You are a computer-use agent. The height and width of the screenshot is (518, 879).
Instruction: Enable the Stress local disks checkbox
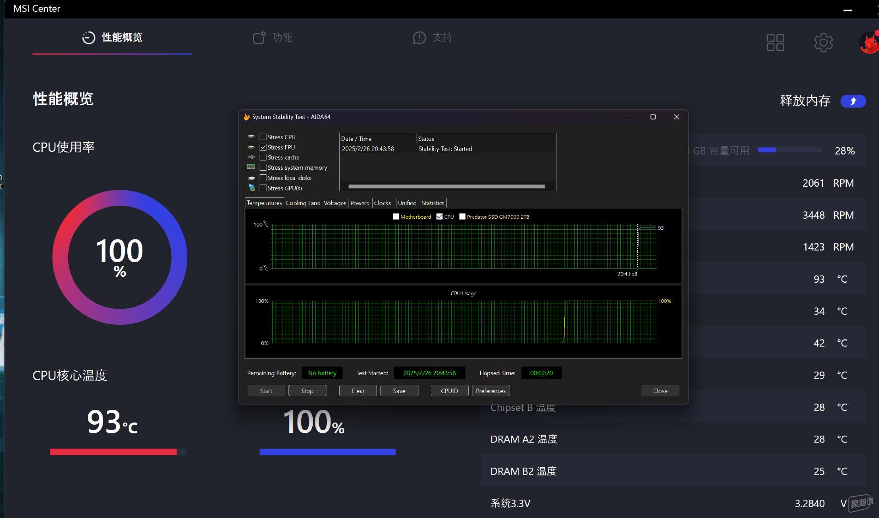(263, 178)
